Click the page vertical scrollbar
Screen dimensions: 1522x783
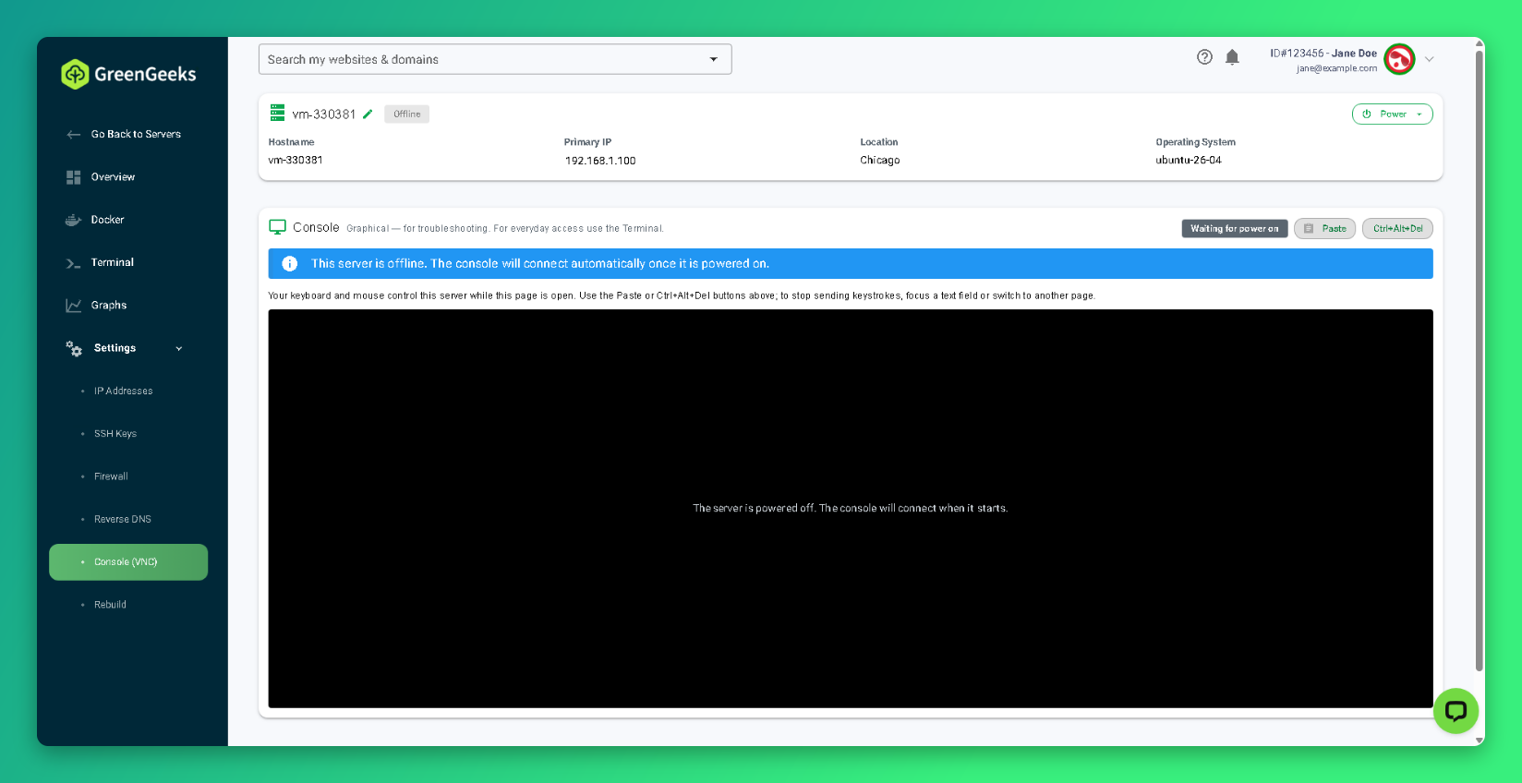point(1480,360)
